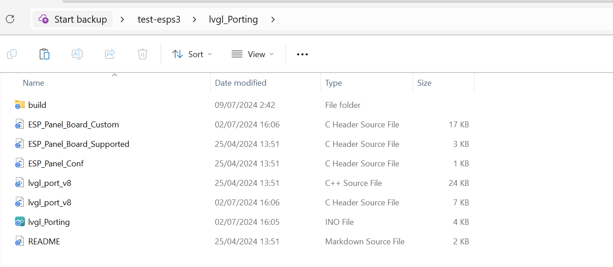The height and width of the screenshot is (267, 613).
Task: Click the Copy toolbar icon
Action: [12, 54]
